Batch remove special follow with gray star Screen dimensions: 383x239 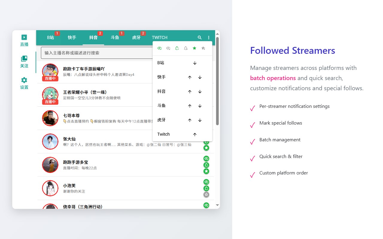tap(203, 48)
